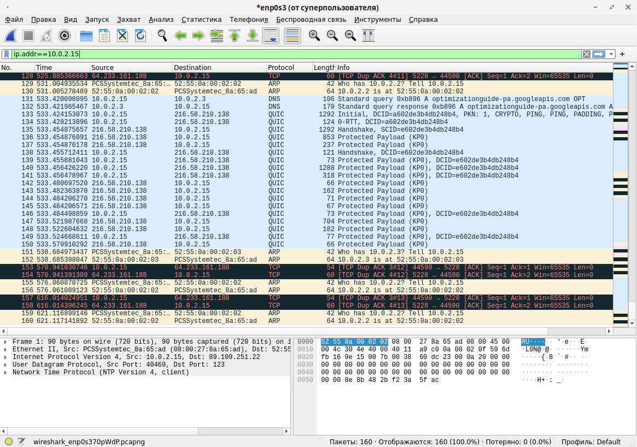Open capture options gear icon

pyautogui.click(x=65, y=36)
